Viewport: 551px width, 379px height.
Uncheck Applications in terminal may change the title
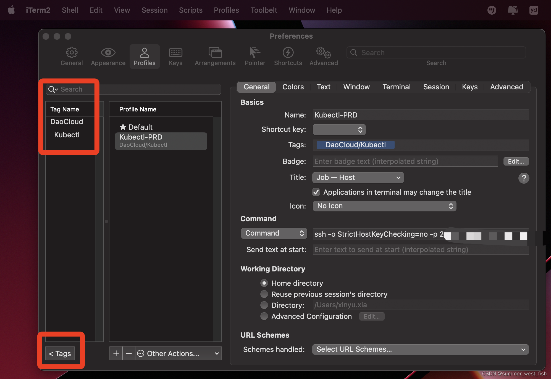(316, 192)
